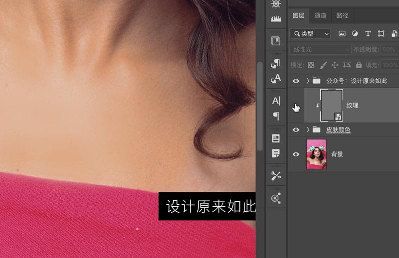Viewport: 399px width, 258px height.
Task: Expand the 公众号：设计原来如此 group
Action: [308, 81]
